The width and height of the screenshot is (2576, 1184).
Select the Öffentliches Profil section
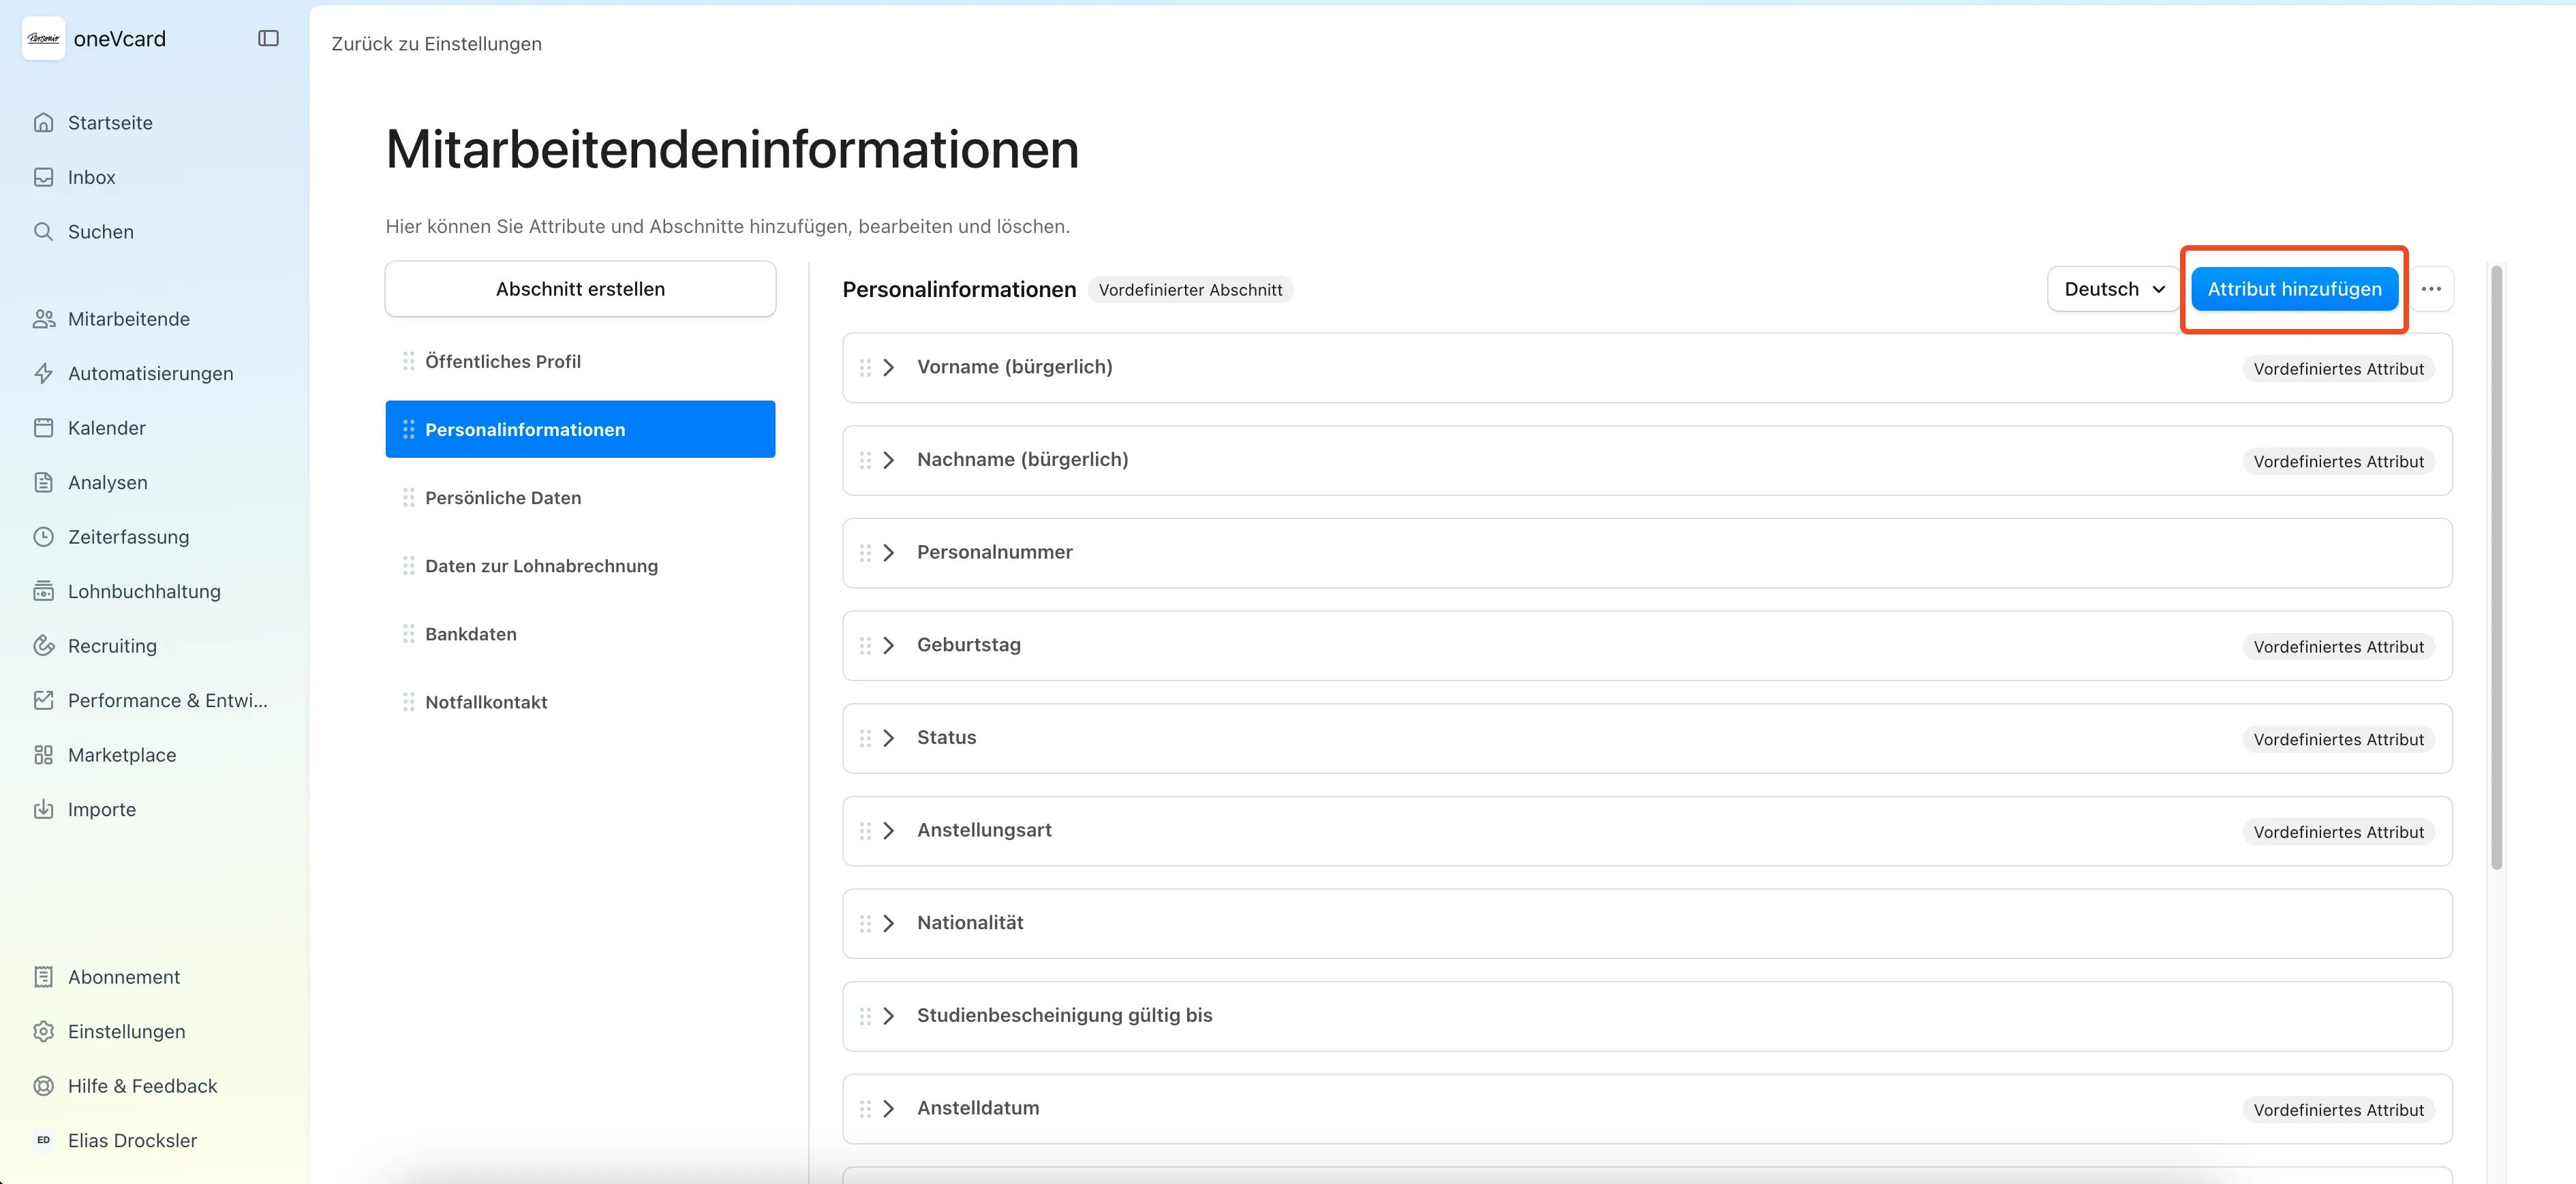pyautogui.click(x=580, y=361)
